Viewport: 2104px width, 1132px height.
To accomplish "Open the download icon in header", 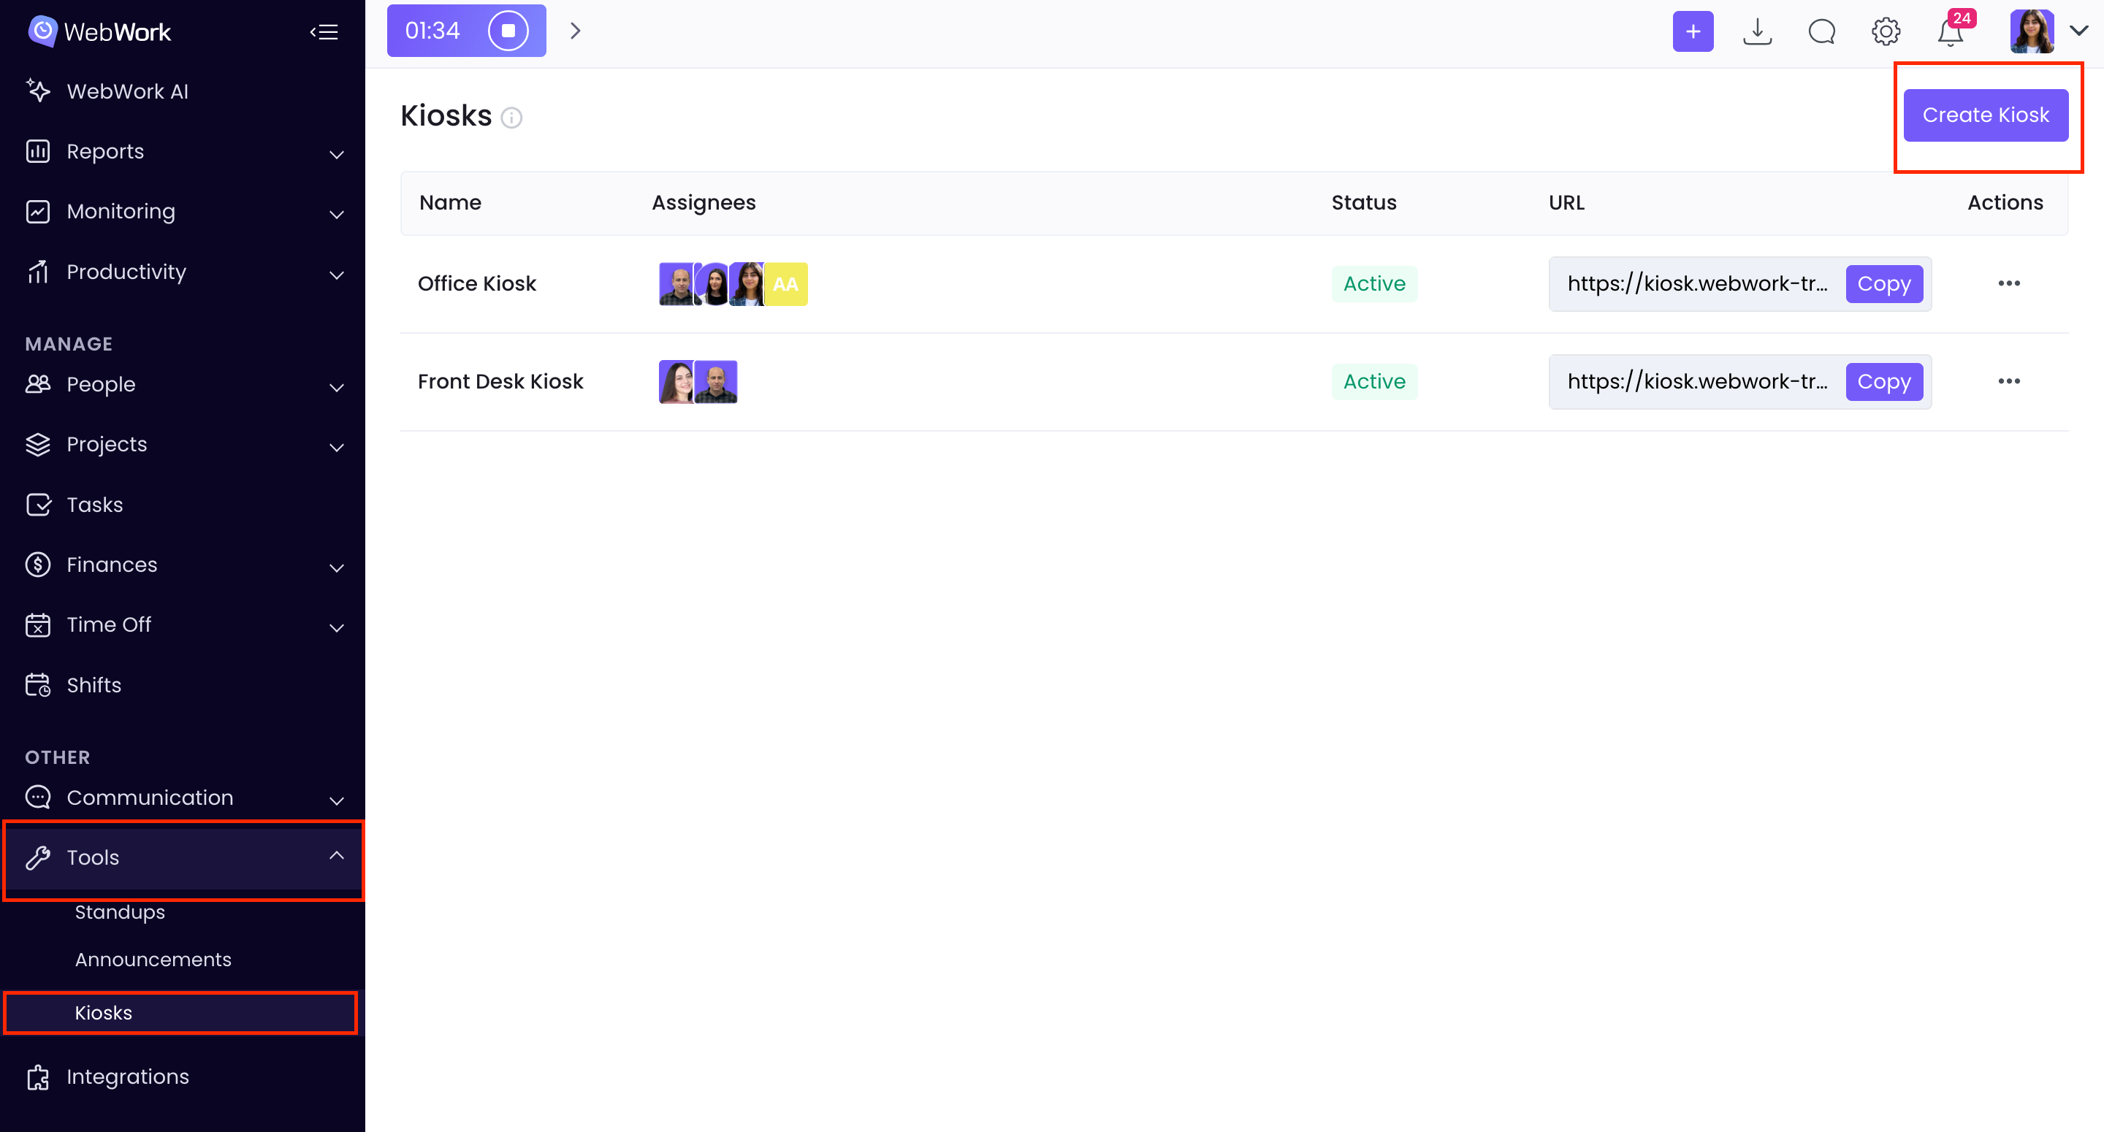I will click(1757, 32).
